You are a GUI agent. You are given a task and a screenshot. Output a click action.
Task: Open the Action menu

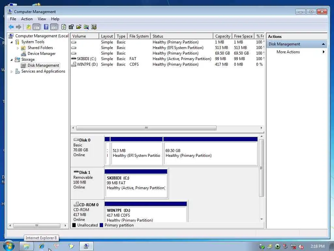pos(27,19)
